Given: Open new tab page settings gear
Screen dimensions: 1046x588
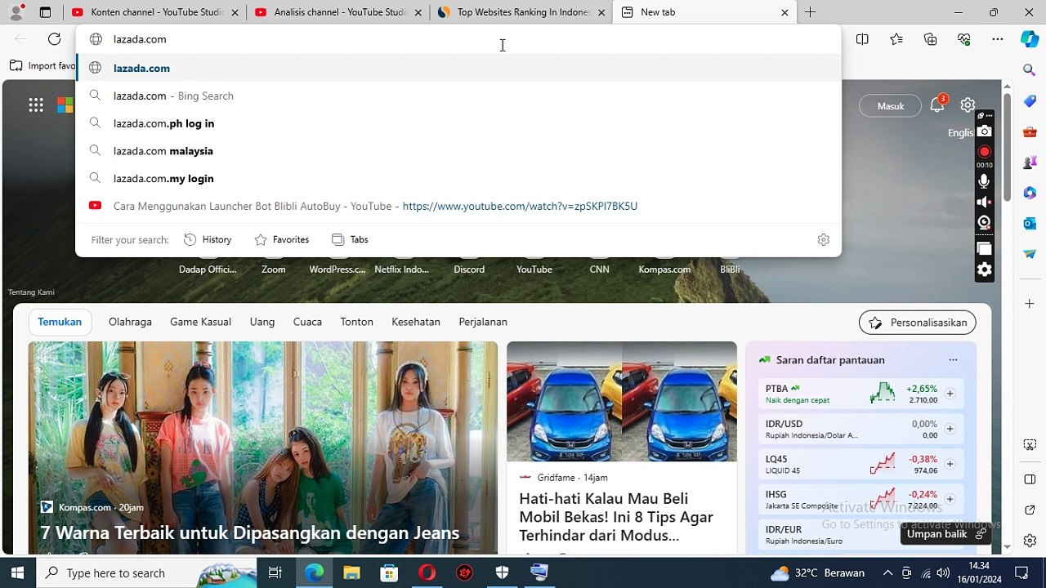Looking at the screenshot, I should [x=968, y=105].
